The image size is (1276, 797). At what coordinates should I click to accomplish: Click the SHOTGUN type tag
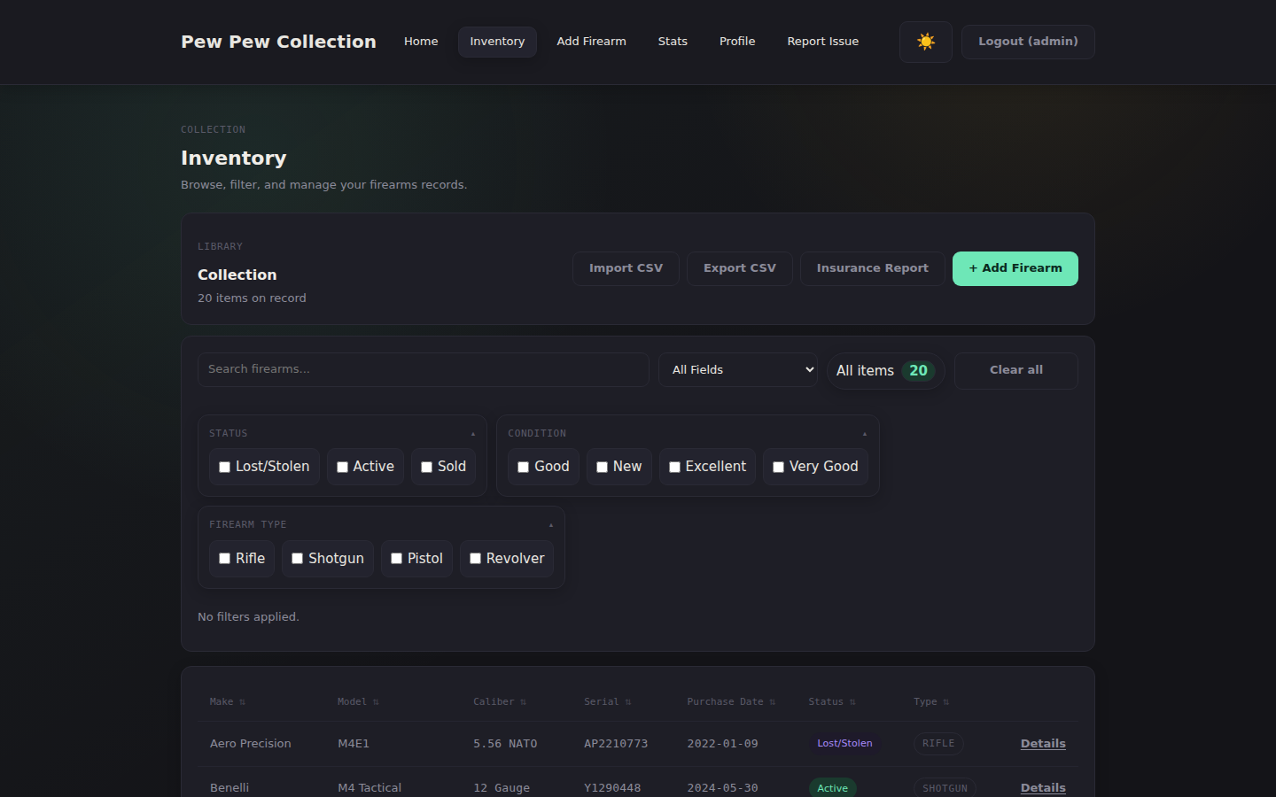[945, 788]
